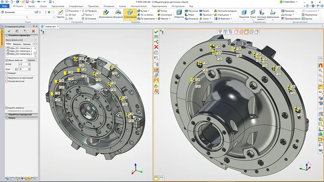Enable Сначала вогнутые checkbox
The height and width of the screenshot is (182, 324).
click(7, 81)
